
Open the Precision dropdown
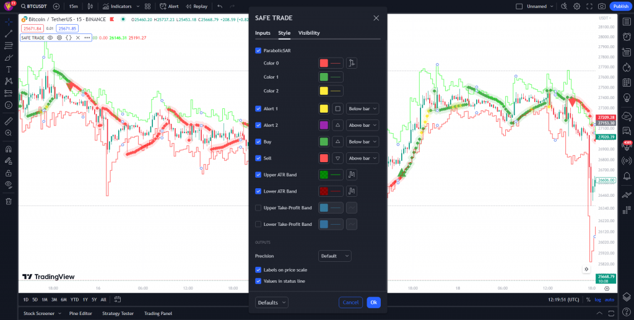pos(335,256)
